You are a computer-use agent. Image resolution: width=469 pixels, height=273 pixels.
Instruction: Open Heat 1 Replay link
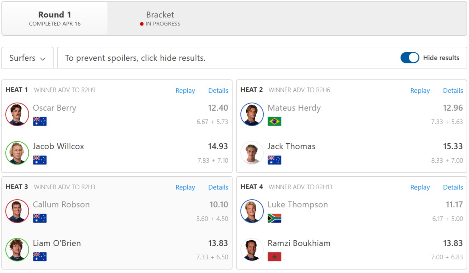click(x=185, y=91)
